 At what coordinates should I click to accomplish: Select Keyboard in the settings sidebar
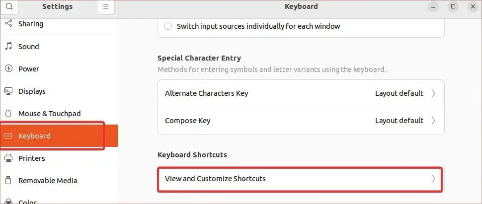click(x=35, y=136)
